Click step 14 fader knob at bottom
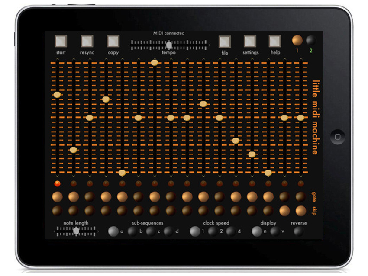Viewport: 368px width, 276px height. point(268,173)
